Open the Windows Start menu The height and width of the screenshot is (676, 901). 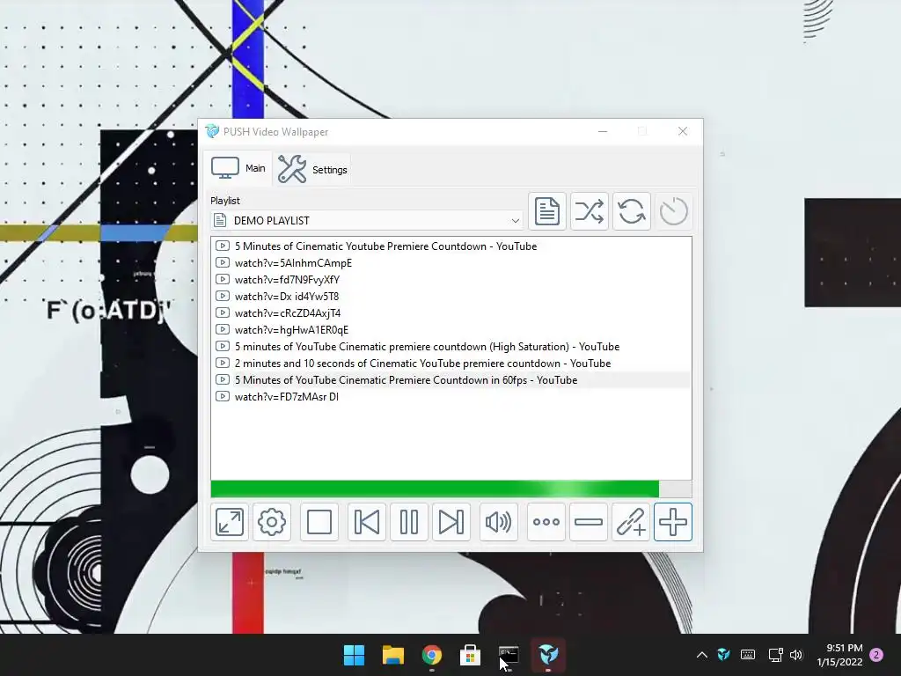[x=354, y=655]
